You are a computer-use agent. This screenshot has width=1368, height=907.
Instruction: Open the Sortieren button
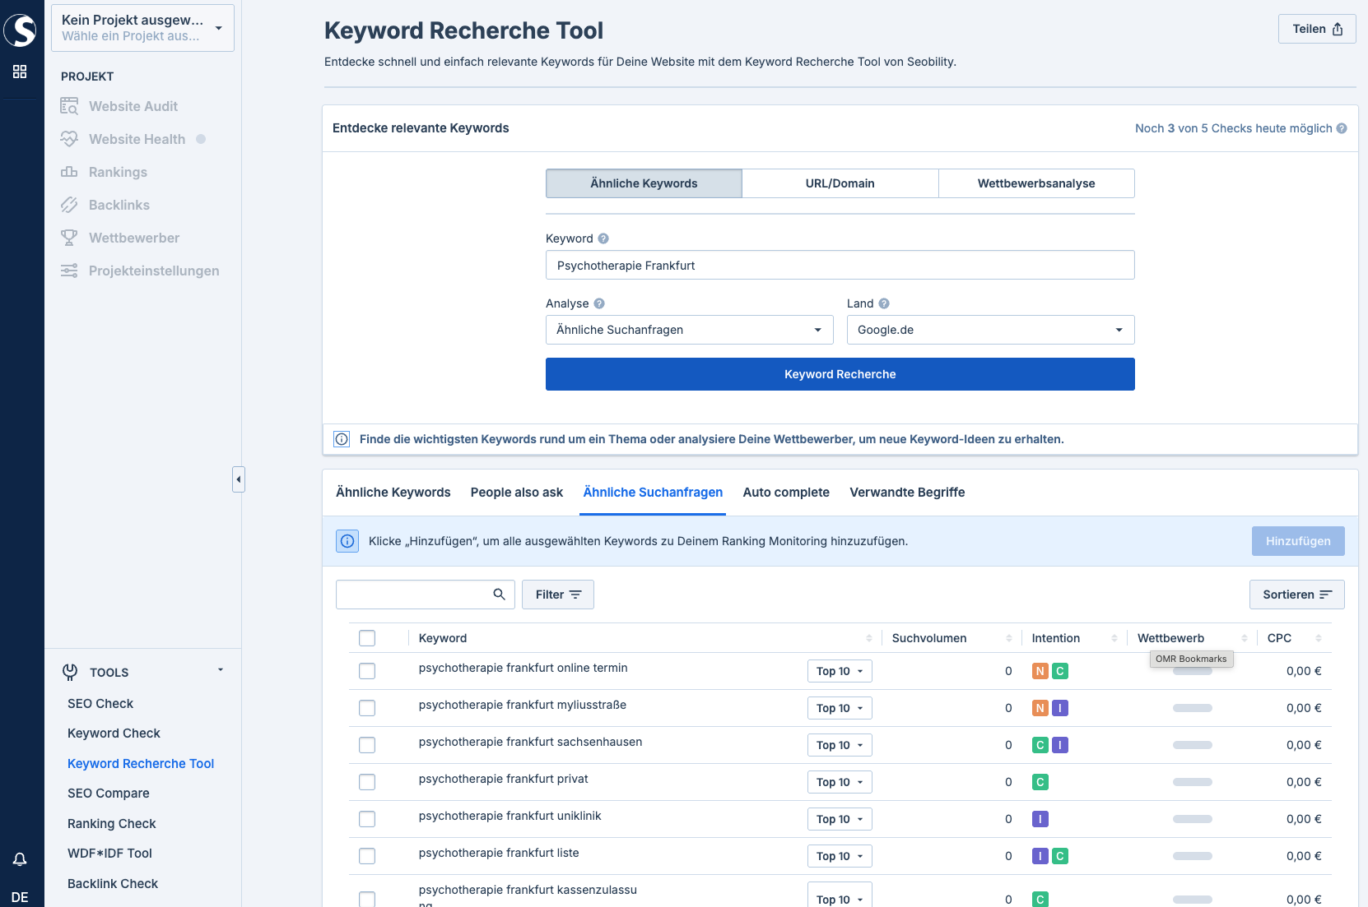(x=1297, y=595)
